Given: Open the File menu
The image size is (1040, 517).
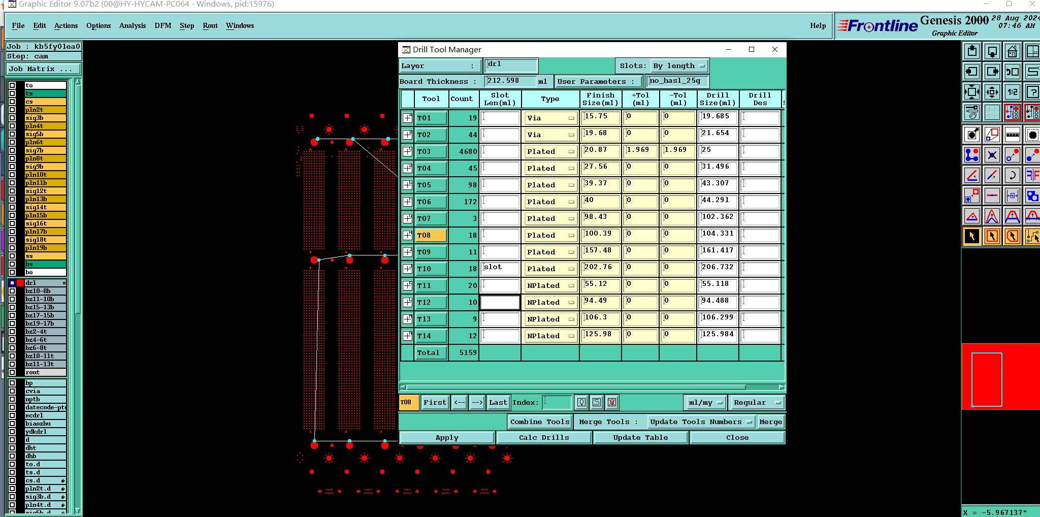Looking at the screenshot, I should pyautogui.click(x=18, y=25).
